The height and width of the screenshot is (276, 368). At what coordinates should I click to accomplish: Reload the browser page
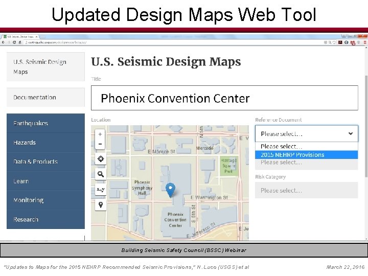tap(14, 42)
